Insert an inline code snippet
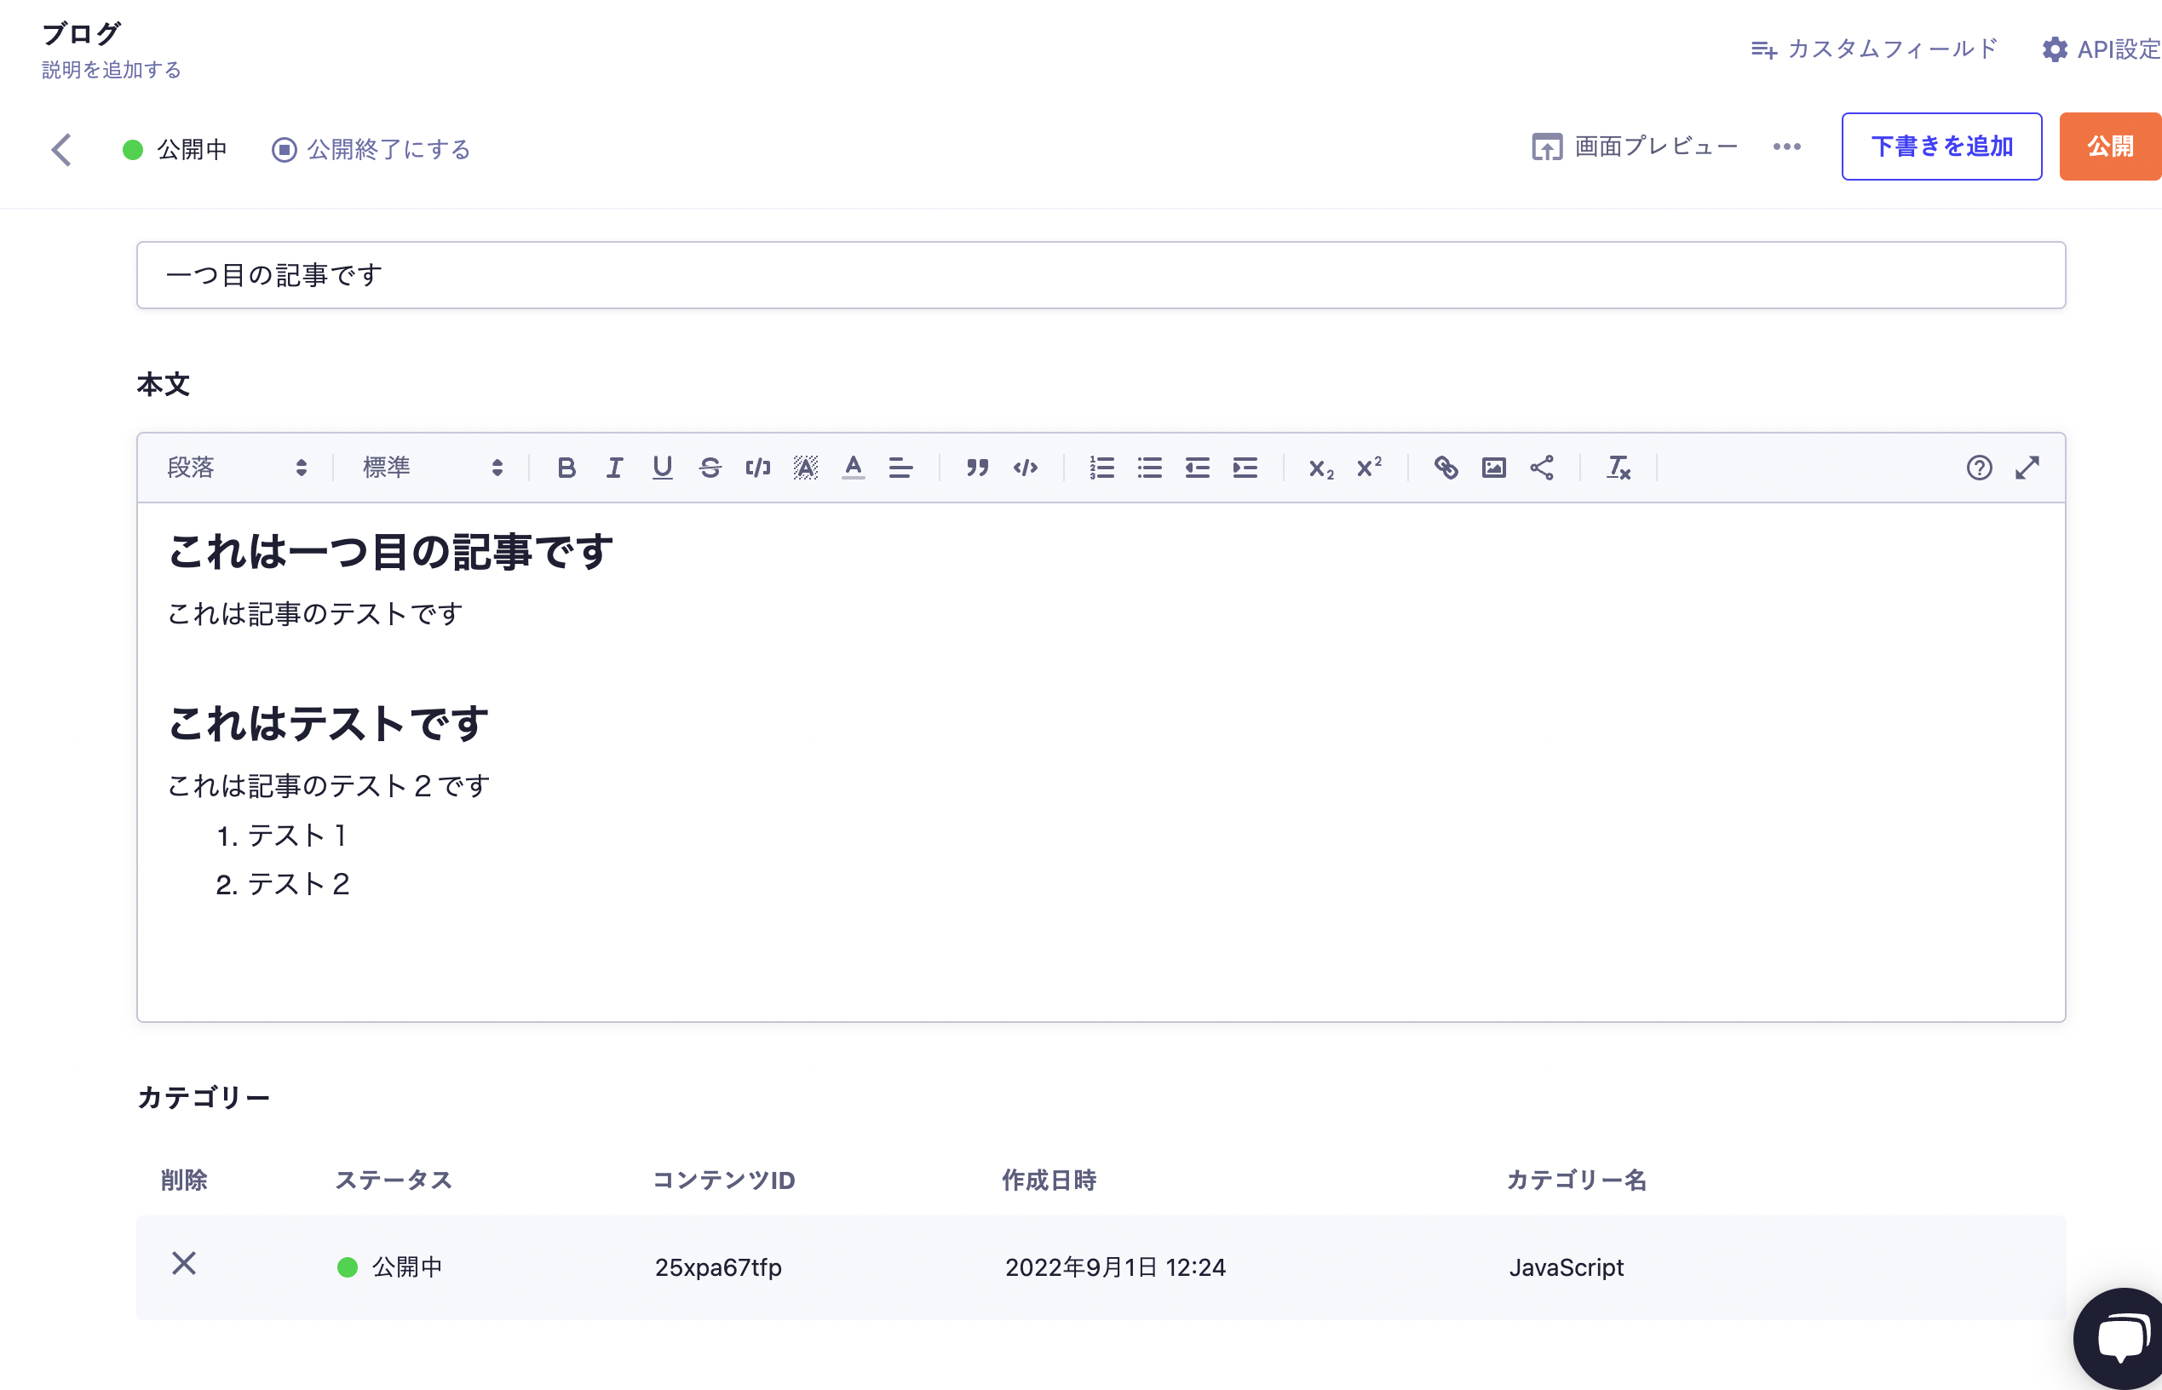 pos(757,468)
